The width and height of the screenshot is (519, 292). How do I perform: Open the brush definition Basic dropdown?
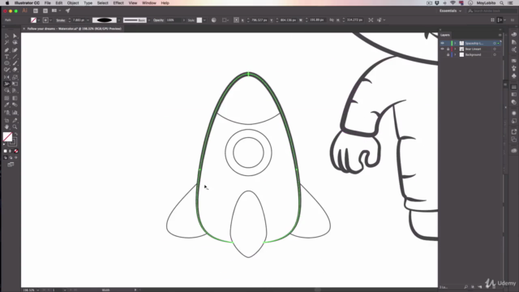point(149,20)
